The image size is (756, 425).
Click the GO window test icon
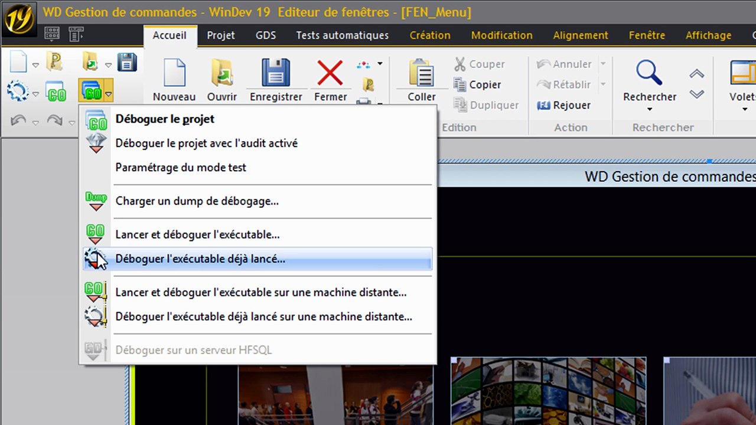pyautogui.click(x=55, y=92)
